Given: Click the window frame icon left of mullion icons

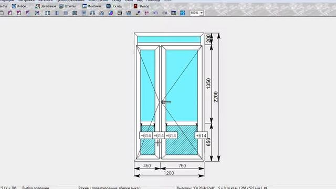Looking at the screenshot, I should [48, 13].
